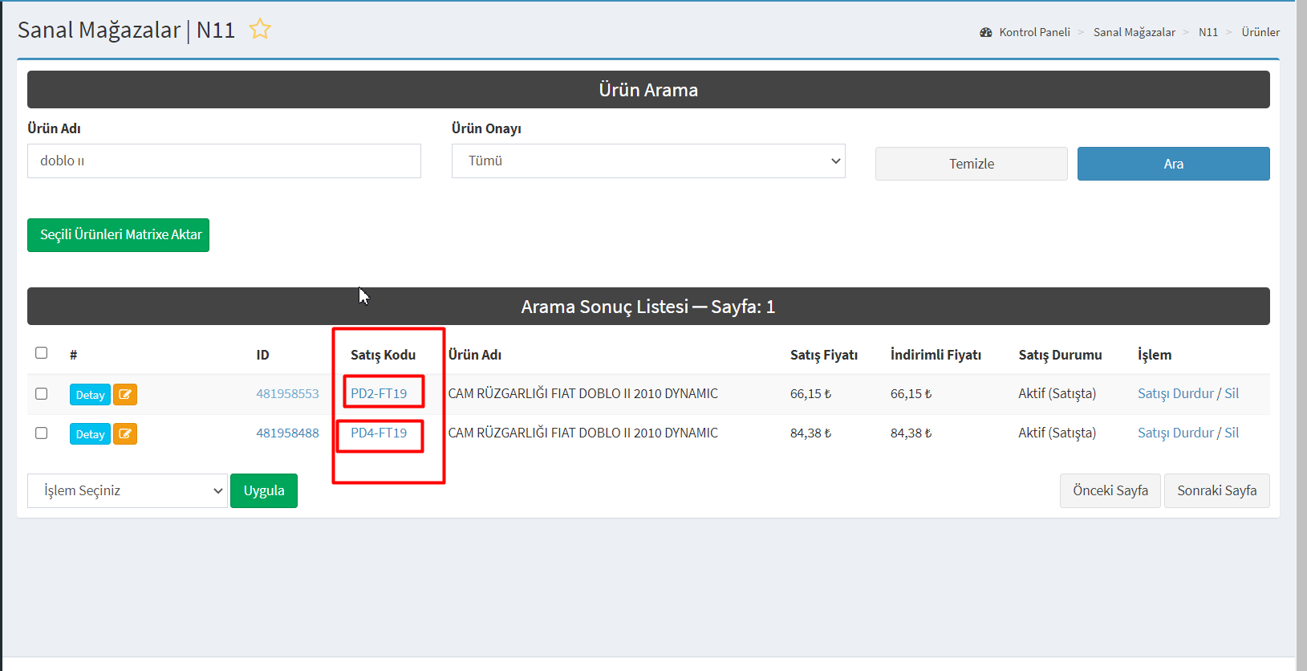
Task: Open the Ürün Onayı dropdown
Action: pyautogui.click(x=647, y=161)
